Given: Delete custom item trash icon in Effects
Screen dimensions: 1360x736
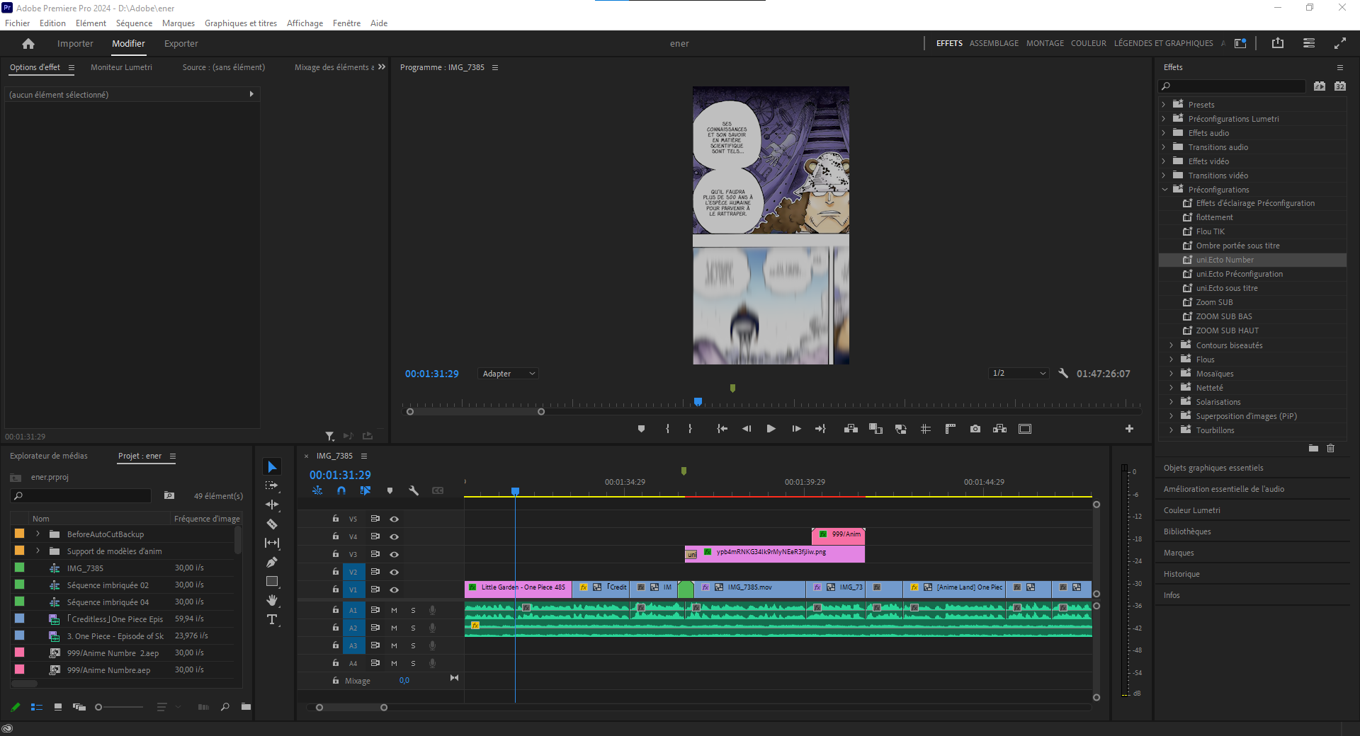Looking at the screenshot, I should pyautogui.click(x=1330, y=448).
